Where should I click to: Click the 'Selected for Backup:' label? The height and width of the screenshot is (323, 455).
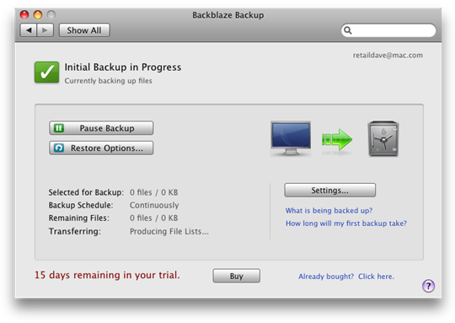click(x=86, y=192)
